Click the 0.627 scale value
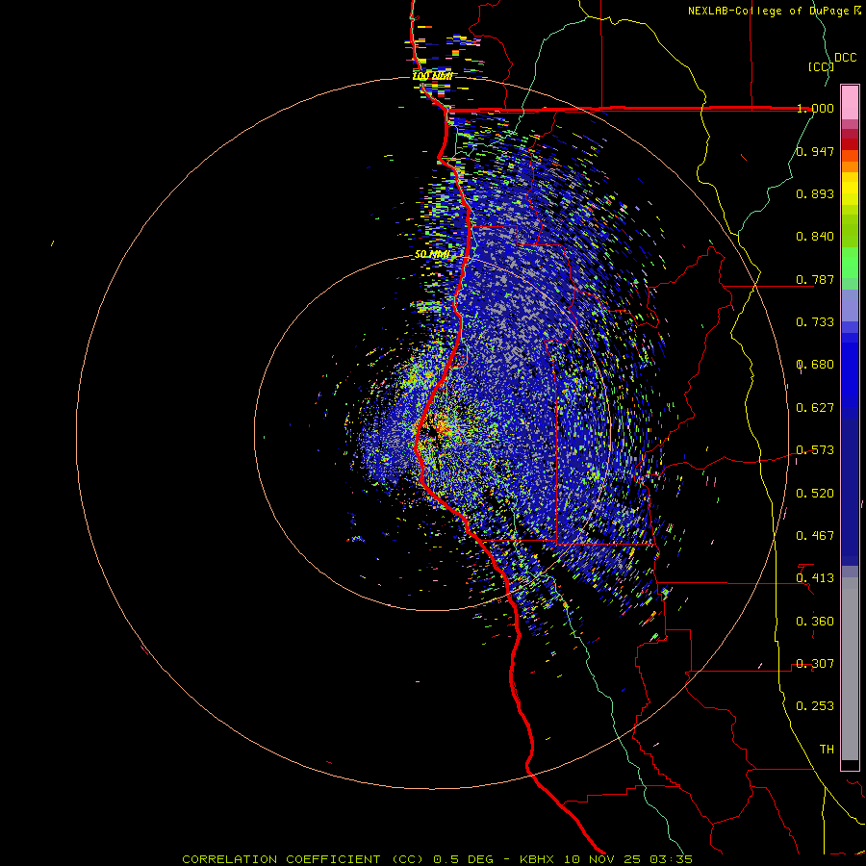Image resolution: width=866 pixels, height=866 pixels. coord(815,408)
